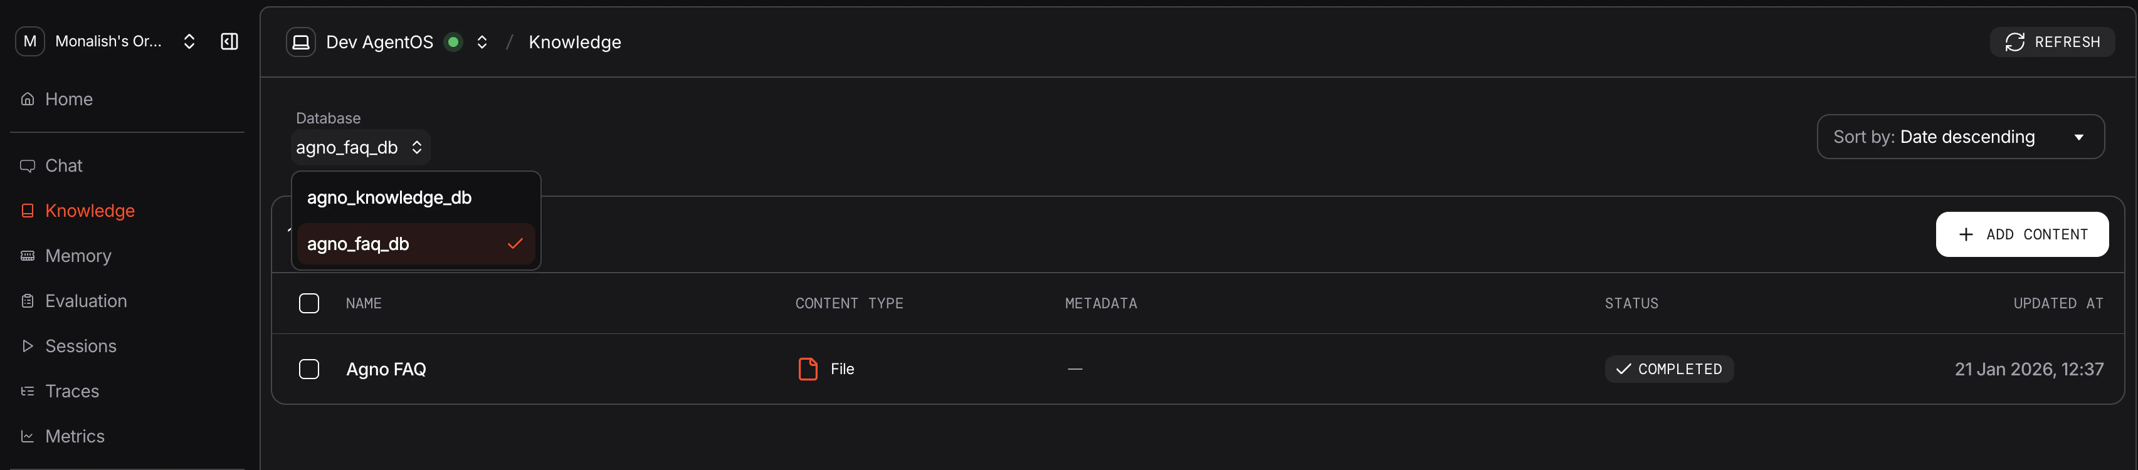Click the Evaluation clipboard icon
The image size is (2138, 470).
tap(28, 301)
